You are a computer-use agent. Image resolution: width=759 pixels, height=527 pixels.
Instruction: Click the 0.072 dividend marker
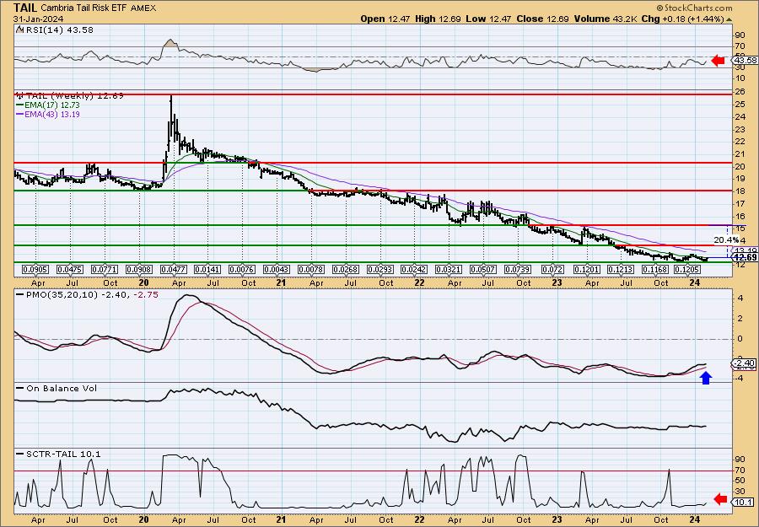[x=552, y=269]
